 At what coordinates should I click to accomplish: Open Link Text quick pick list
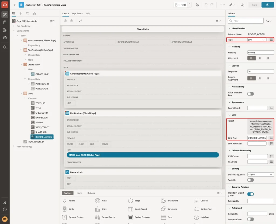coord(271,138)
